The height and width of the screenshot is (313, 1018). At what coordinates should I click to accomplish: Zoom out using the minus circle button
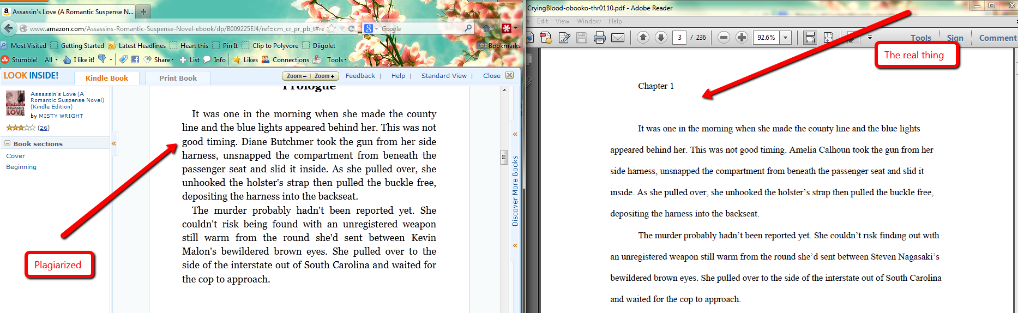[x=724, y=38]
